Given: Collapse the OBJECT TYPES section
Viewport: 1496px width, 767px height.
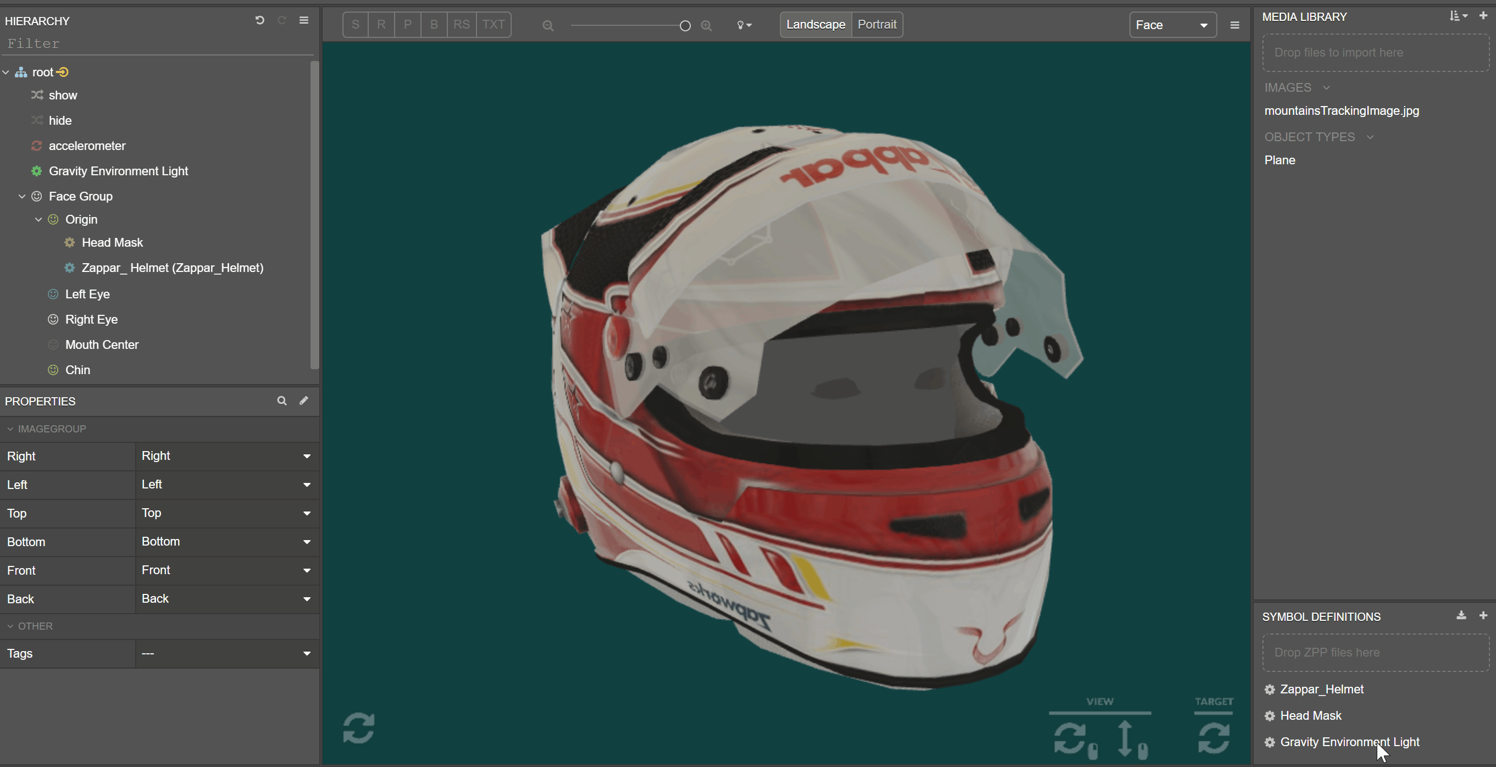Looking at the screenshot, I should (x=1370, y=137).
